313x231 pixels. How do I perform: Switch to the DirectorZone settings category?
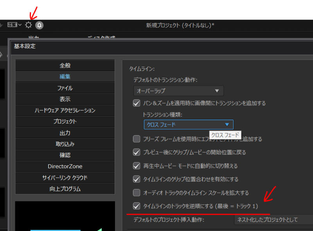(65, 167)
